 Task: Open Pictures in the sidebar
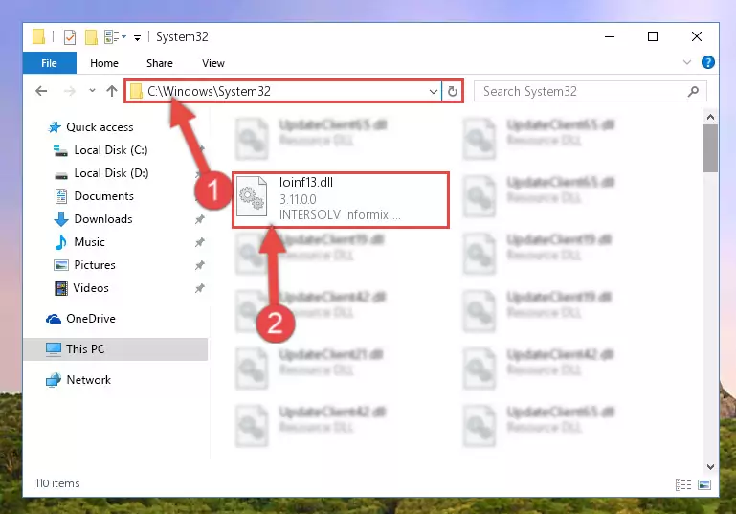[95, 265]
